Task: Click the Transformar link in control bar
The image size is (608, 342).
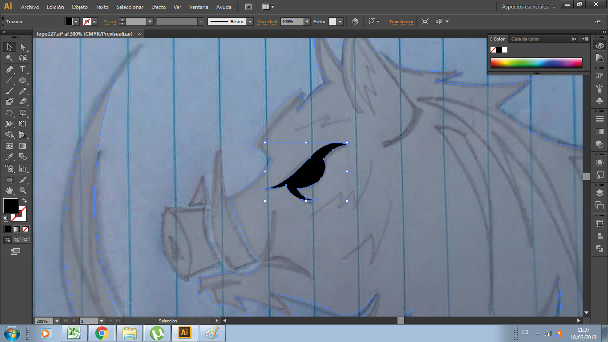Action: (401, 22)
